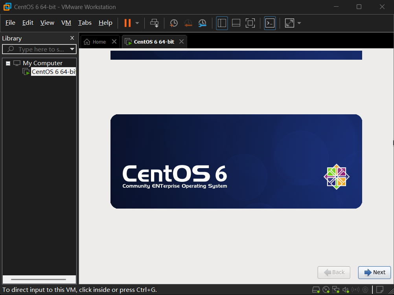Screen dimensions: 394x295
Task: Collapse the My Computer tree node
Action: pyautogui.click(x=8, y=63)
